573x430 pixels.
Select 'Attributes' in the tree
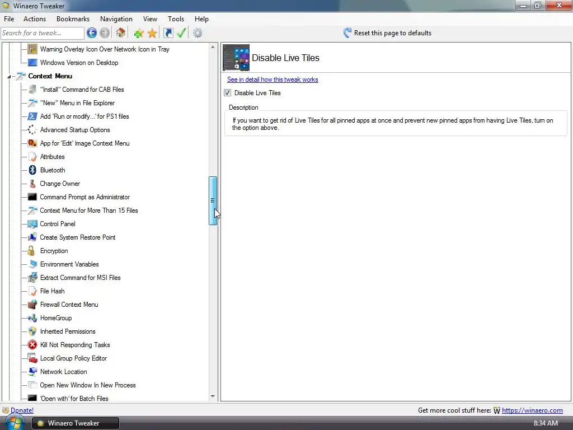click(52, 157)
